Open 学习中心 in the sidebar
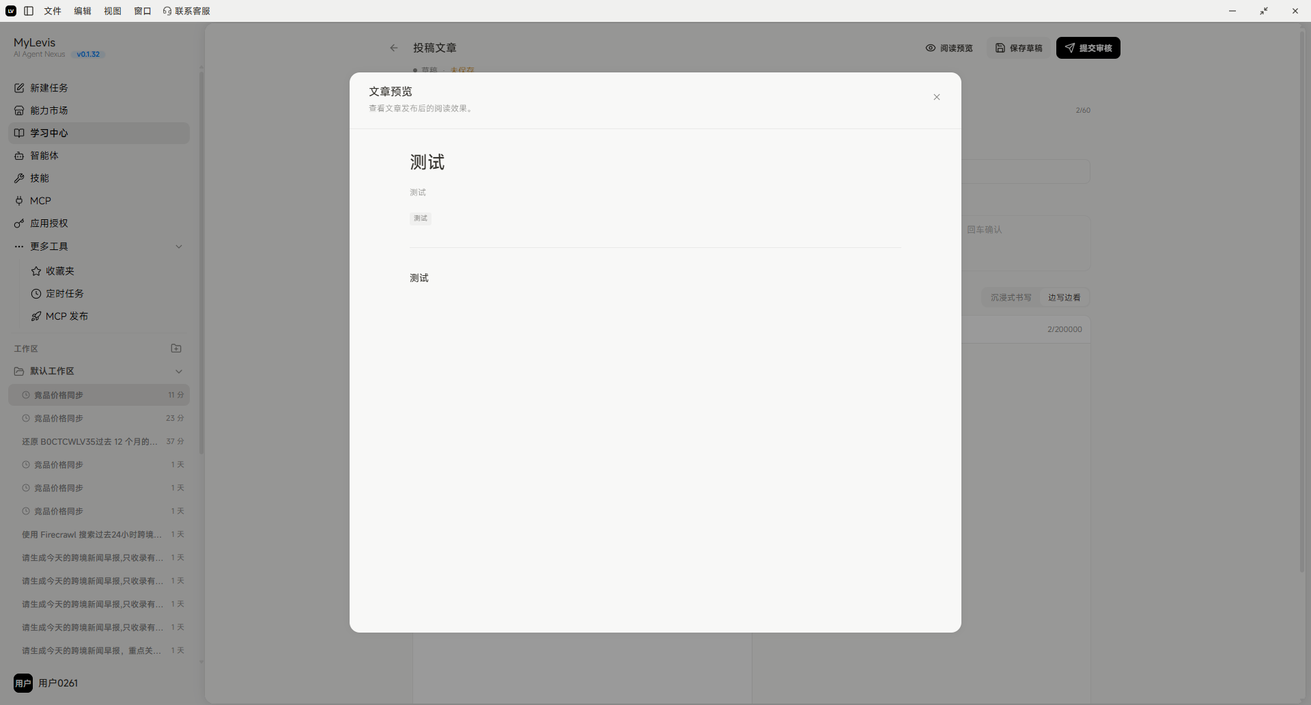 (x=99, y=133)
